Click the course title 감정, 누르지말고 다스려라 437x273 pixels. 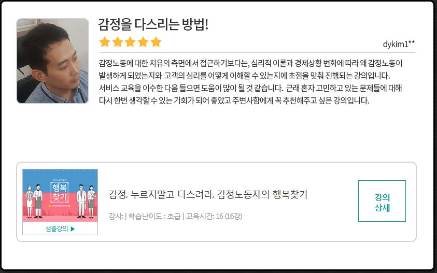click(x=208, y=194)
